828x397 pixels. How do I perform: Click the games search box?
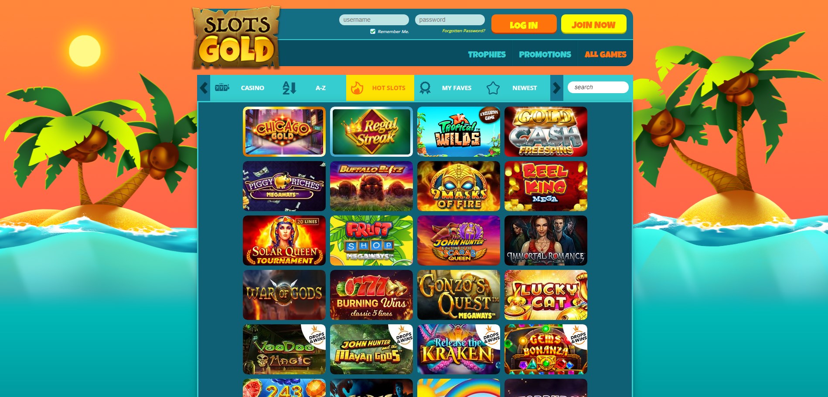[x=598, y=87]
